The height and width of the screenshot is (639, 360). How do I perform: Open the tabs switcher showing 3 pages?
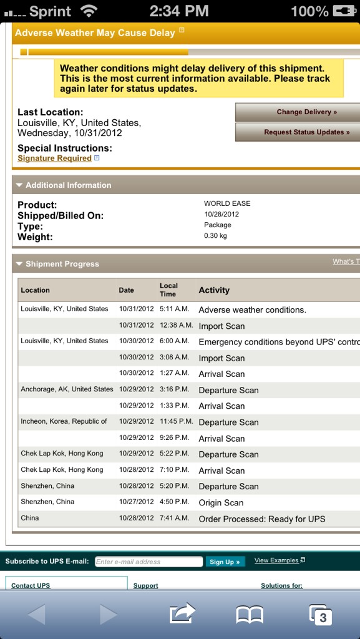pyautogui.click(x=321, y=615)
